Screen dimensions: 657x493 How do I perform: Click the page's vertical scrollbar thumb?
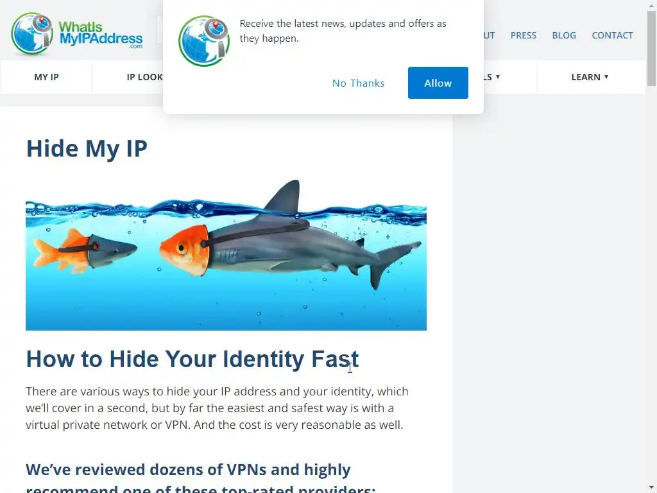652,49
